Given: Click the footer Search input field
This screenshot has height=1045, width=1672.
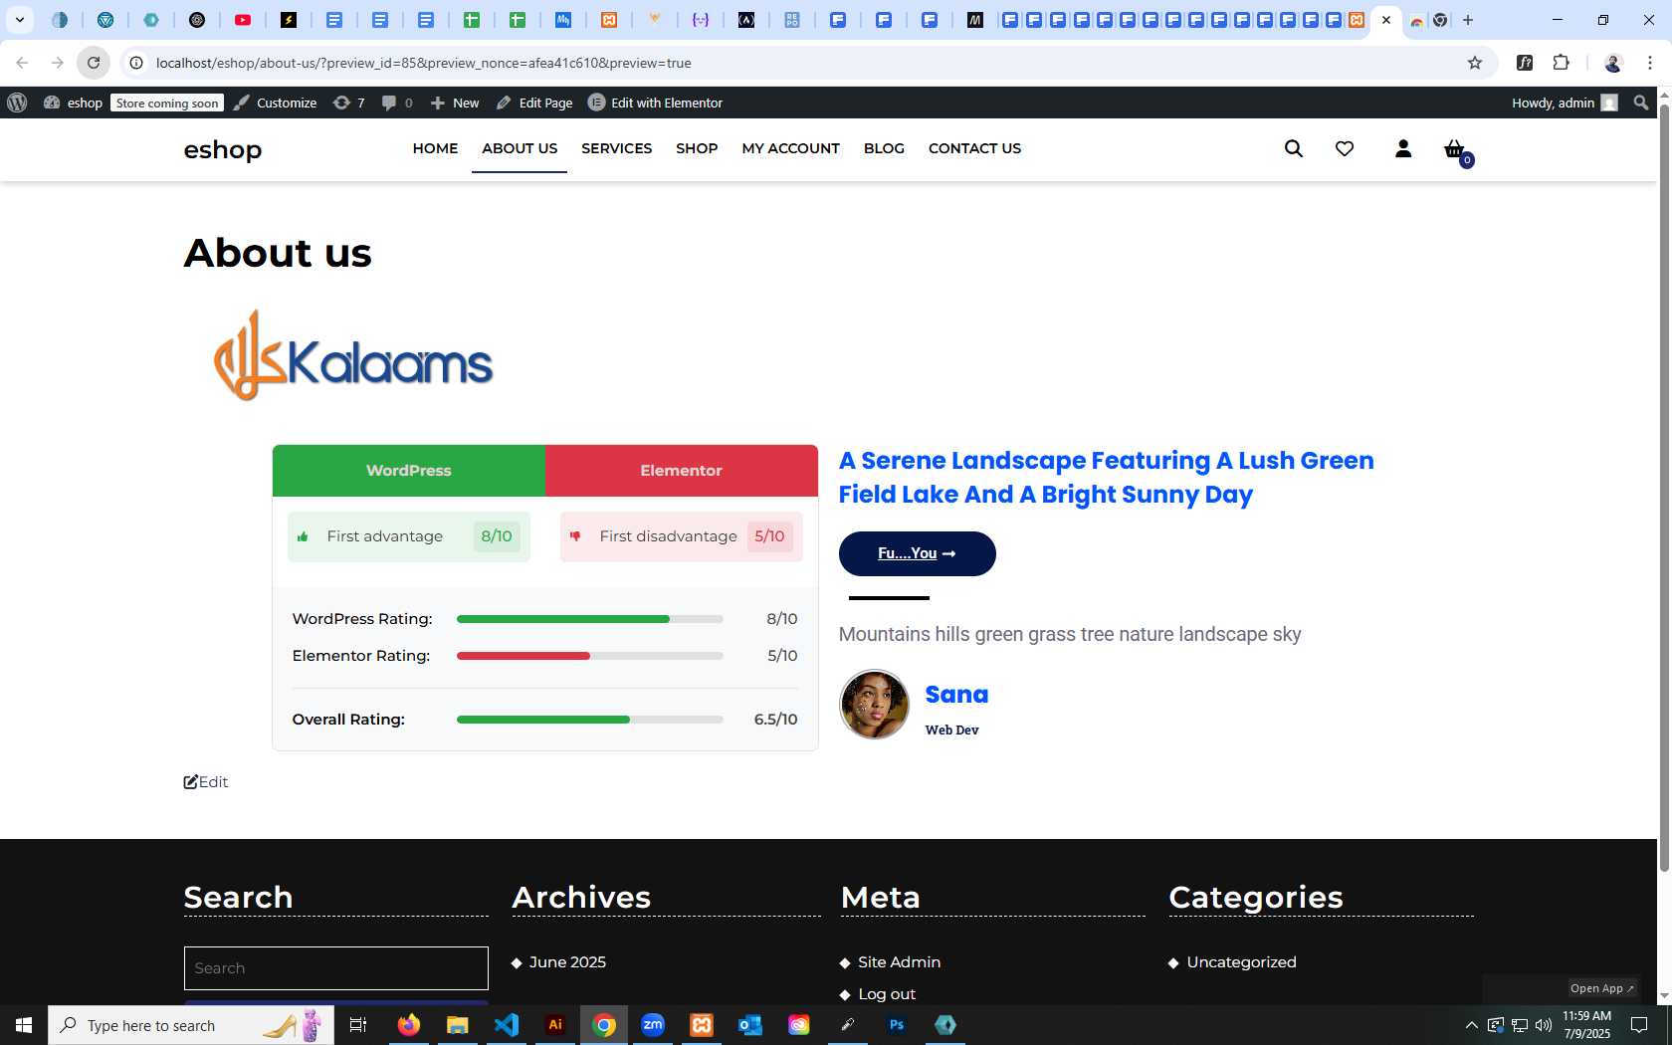Looking at the screenshot, I should (336, 968).
